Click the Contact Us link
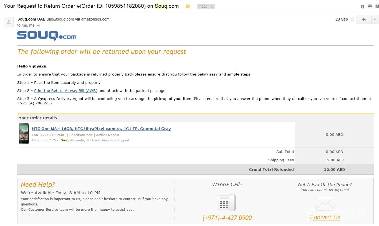This screenshot has width=379, height=226. [325, 217]
